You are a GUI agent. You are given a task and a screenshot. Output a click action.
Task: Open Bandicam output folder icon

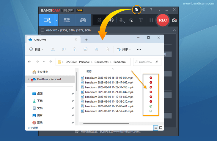pyautogui.click(x=137, y=10)
